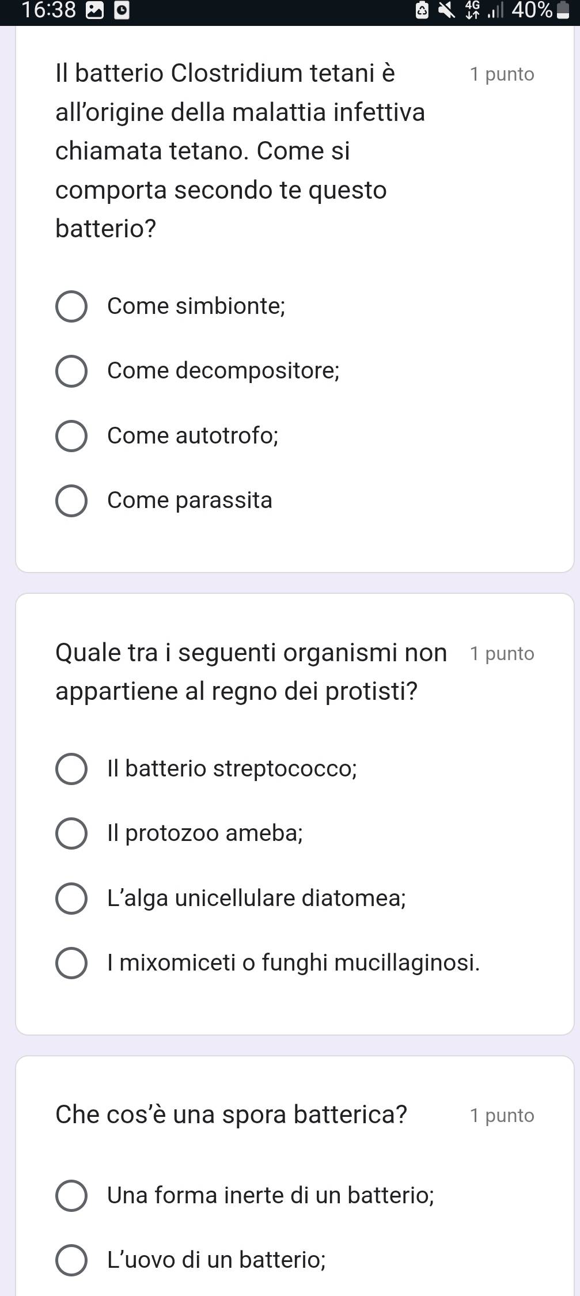The image size is (580, 1296).
Task: Tap the clock app icon in status bar
Action: 122,10
